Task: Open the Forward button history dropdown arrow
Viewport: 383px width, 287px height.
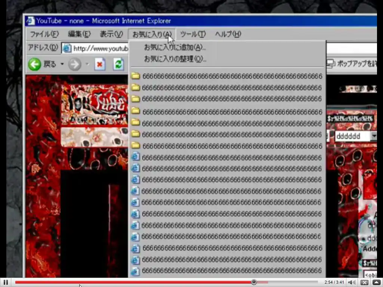Action: [x=87, y=64]
